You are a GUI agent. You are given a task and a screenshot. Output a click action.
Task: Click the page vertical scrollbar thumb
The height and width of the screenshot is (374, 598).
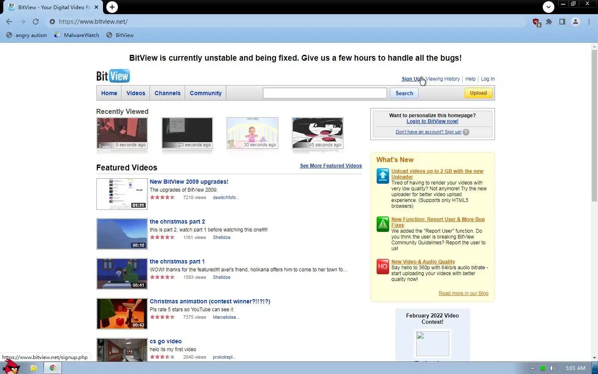click(594, 126)
